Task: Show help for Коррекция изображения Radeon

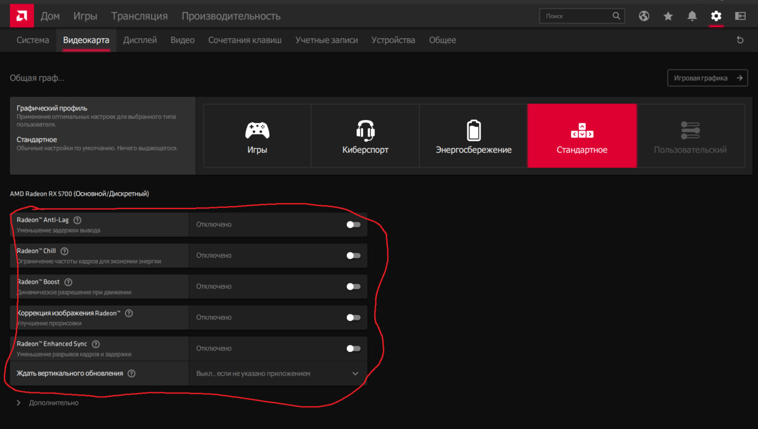Action: [x=129, y=313]
